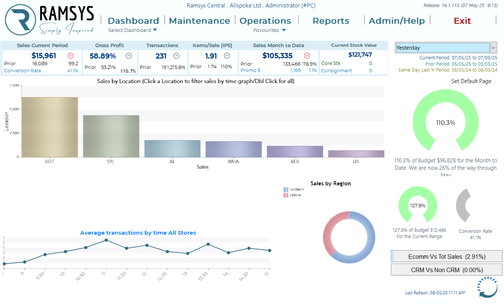This screenshot has width=504, height=304.
Task: Click the Current Stock Value header
Action: 354,45
